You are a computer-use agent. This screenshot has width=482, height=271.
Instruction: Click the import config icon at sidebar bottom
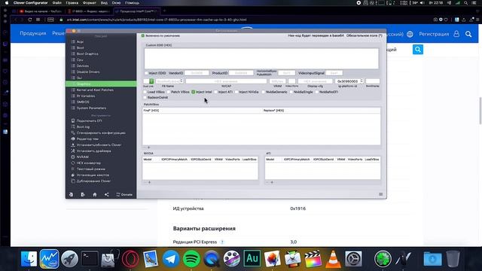click(x=71, y=194)
